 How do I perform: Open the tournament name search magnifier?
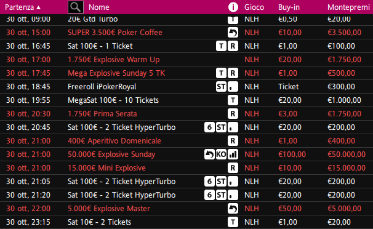tap(76, 7)
